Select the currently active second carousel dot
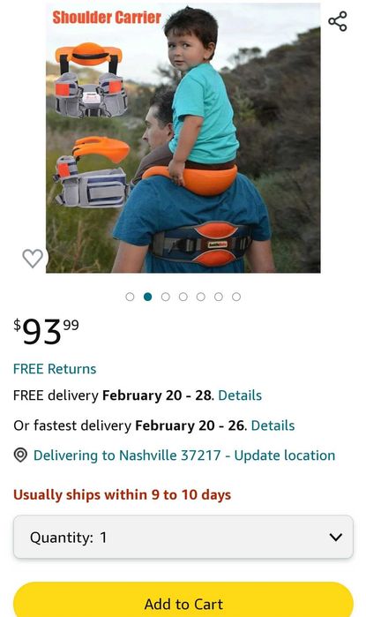Image resolution: width=366 pixels, height=617 pixels. [x=148, y=297]
